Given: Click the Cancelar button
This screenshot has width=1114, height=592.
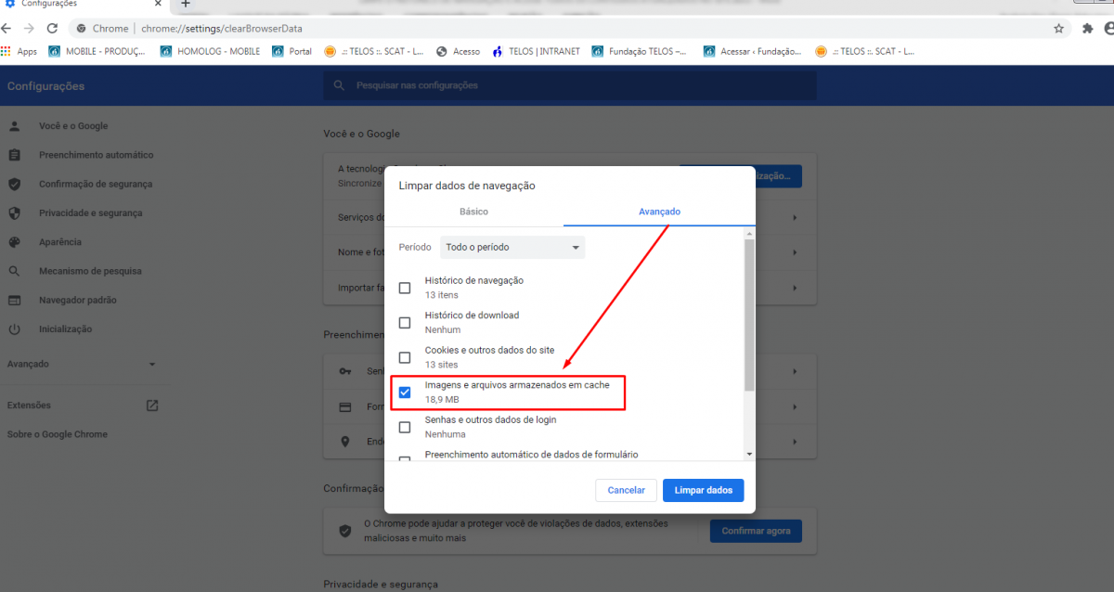Looking at the screenshot, I should pyautogui.click(x=627, y=490).
